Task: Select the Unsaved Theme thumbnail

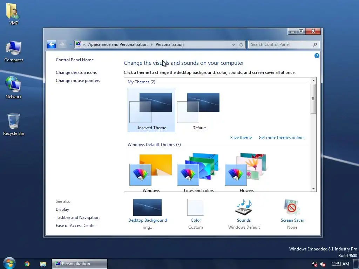Action: (151, 110)
